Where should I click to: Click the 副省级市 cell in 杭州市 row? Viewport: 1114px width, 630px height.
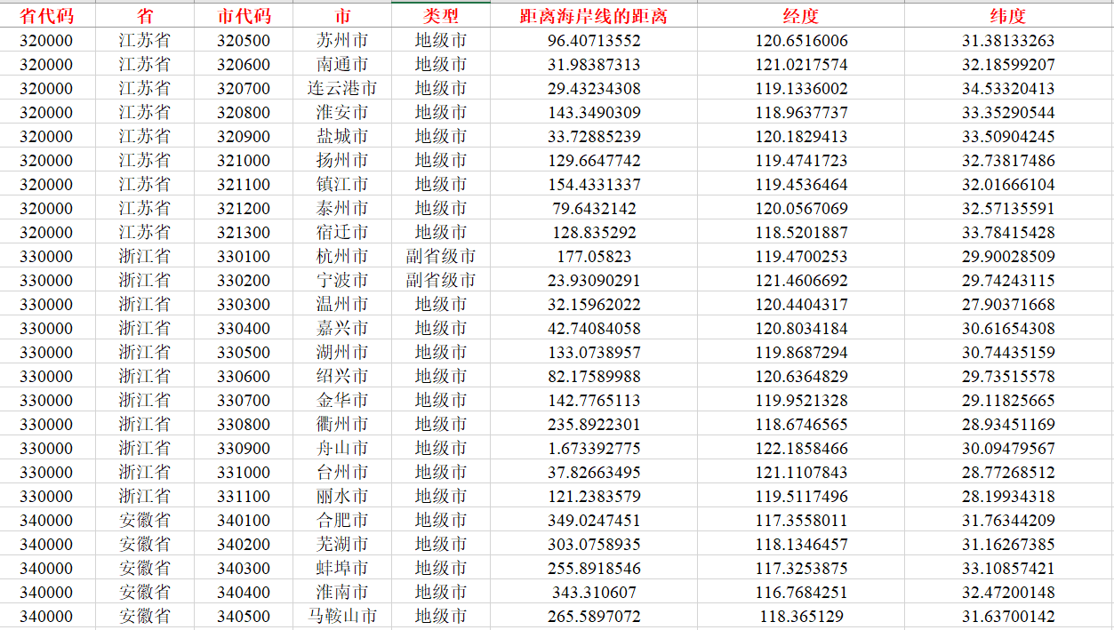coord(441,256)
